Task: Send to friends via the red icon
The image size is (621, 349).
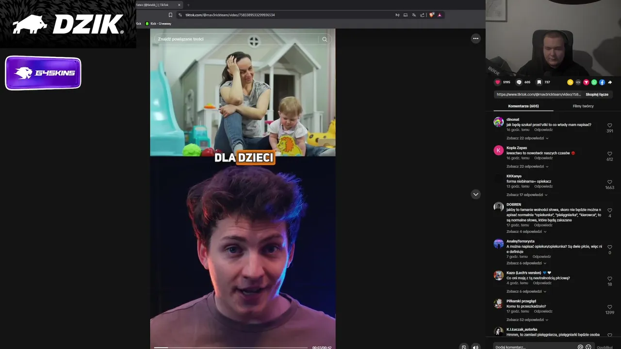Action: pos(586,82)
